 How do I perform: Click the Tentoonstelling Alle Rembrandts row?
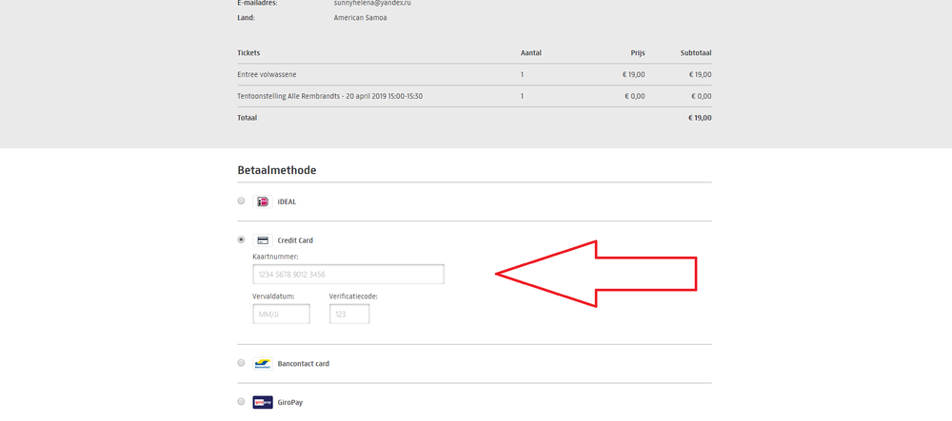[329, 96]
